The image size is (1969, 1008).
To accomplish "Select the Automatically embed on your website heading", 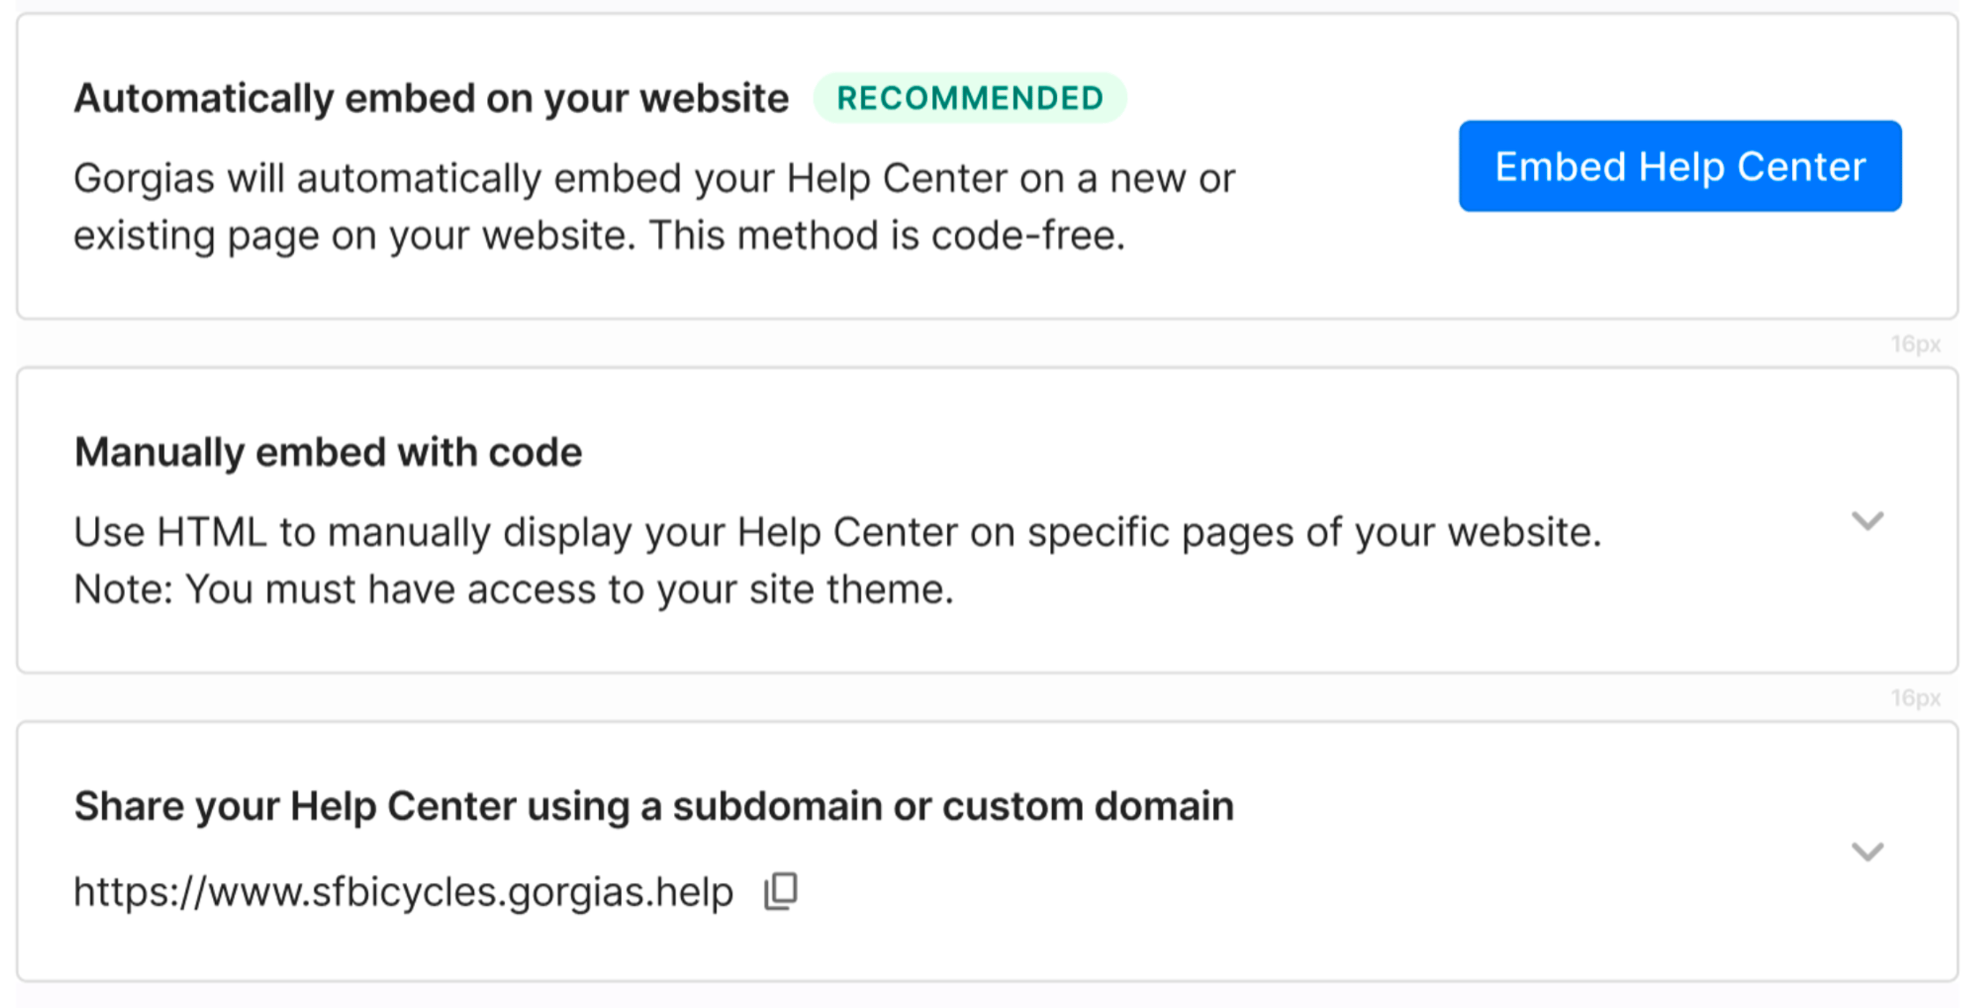I will click(x=433, y=96).
